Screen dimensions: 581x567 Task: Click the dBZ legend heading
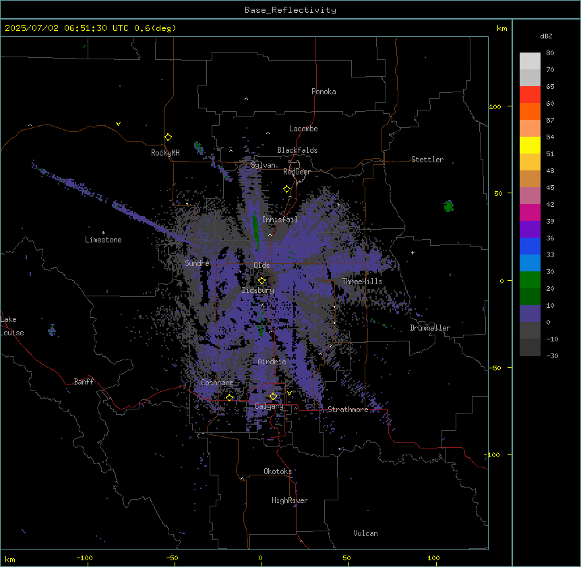(546, 36)
